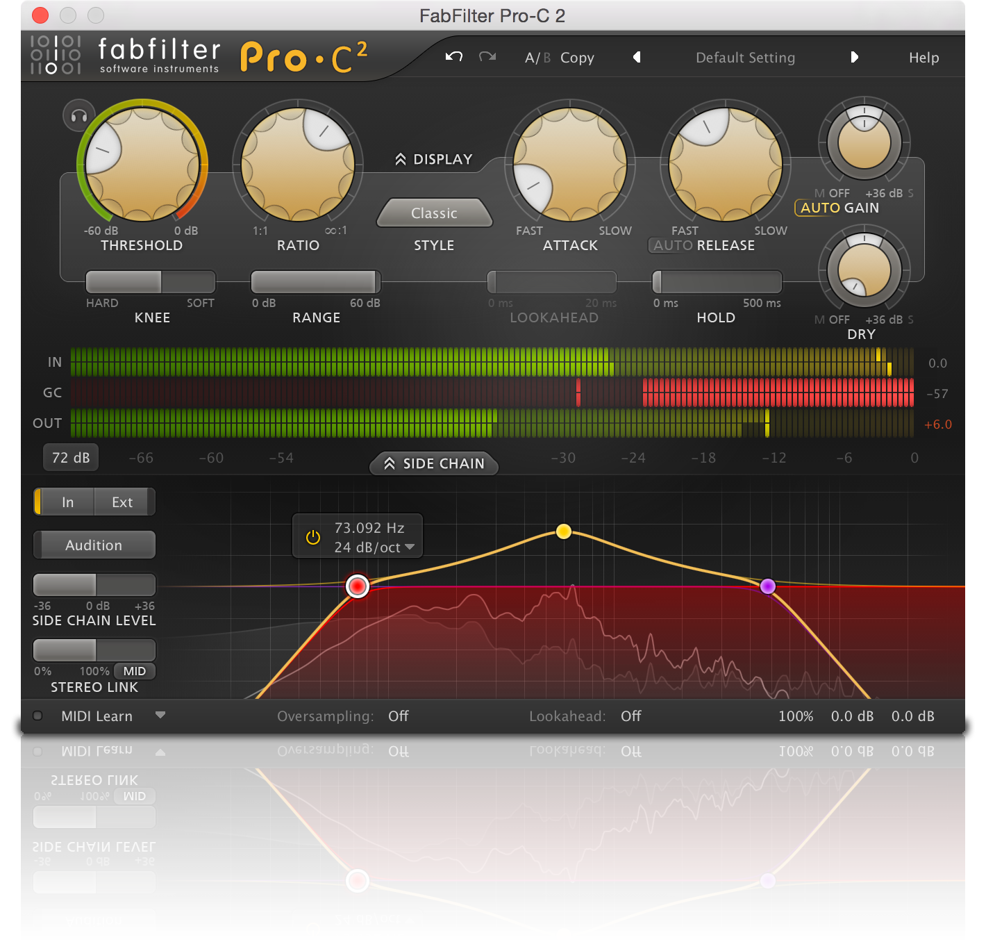Open the Default Setting preset menu
Image resolution: width=986 pixels, height=942 pixels.
[745, 58]
